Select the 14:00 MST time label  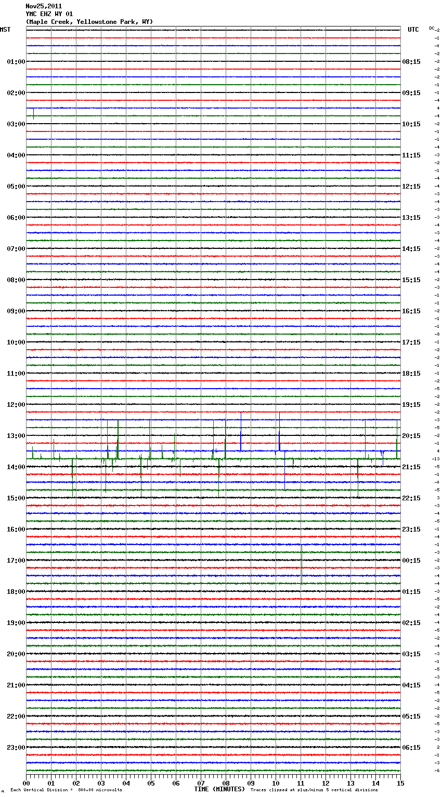pyautogui.click(x=16, y=467)
